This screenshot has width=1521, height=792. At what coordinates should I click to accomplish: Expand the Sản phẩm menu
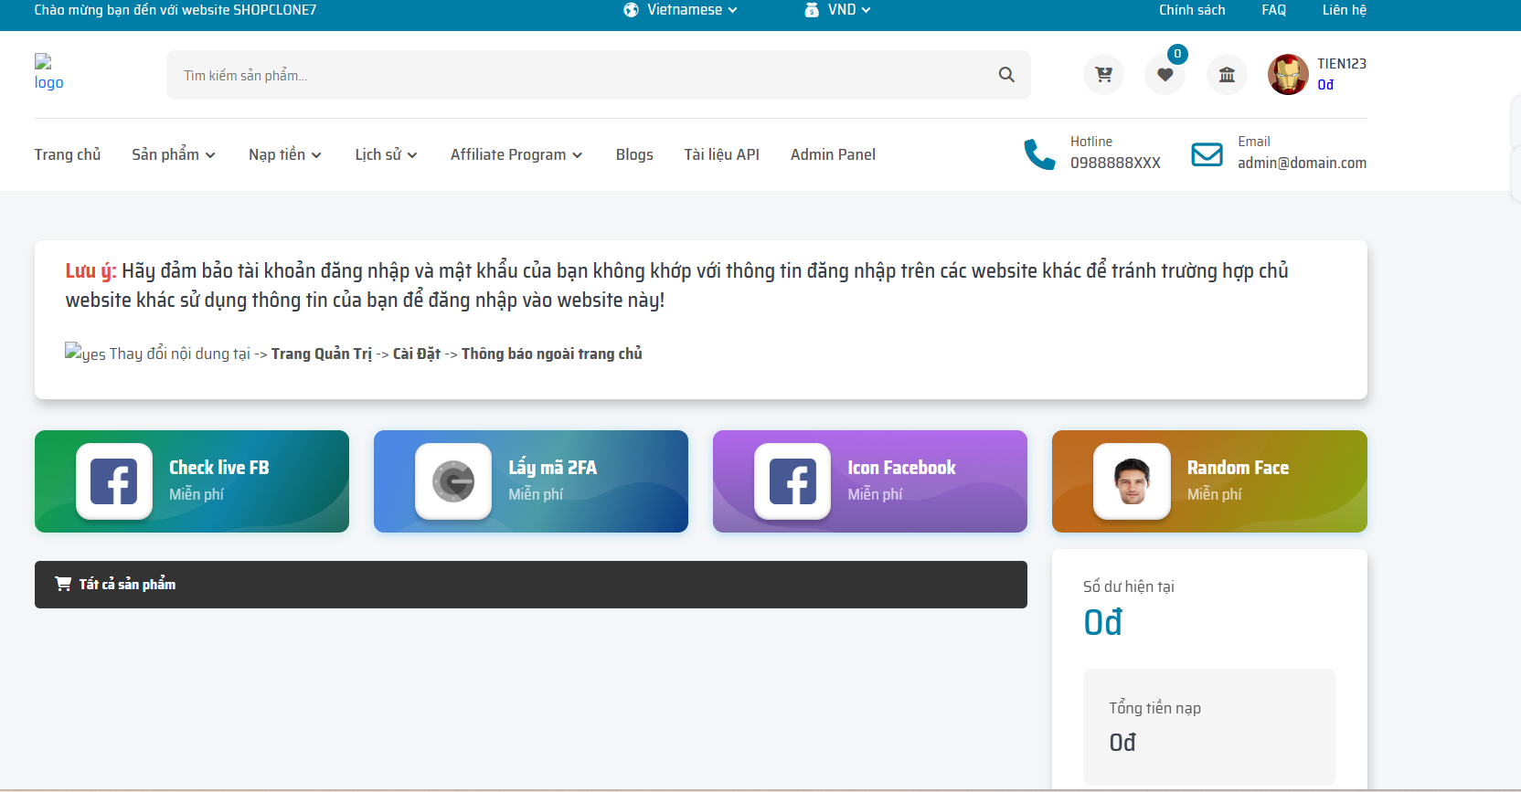(x=173, y=154)
